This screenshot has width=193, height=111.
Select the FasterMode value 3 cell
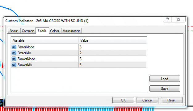(112, 47)
